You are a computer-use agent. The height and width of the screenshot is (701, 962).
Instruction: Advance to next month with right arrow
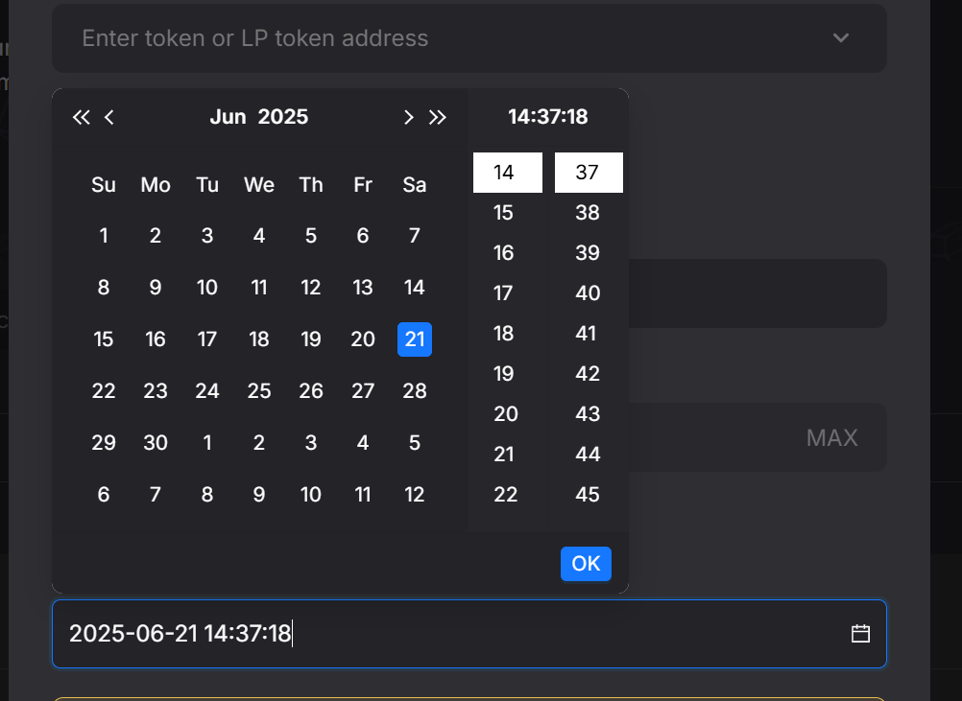[x=409, y=117]
